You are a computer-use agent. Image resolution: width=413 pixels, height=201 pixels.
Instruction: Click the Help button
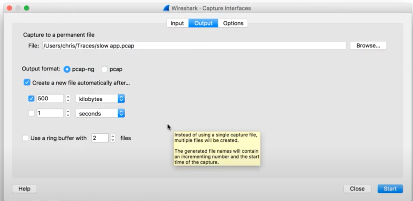pos(24,189)
